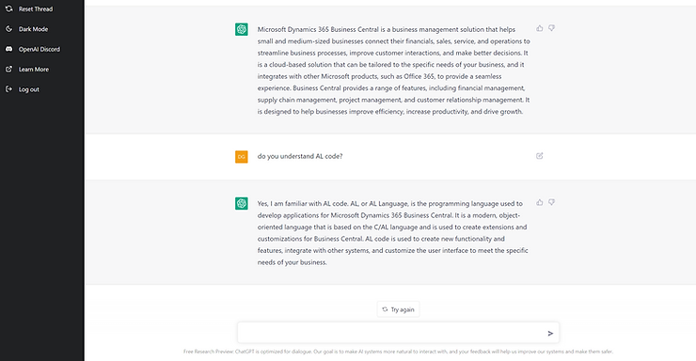The image size is (696, 361).
Task: Click the Reset Thread refresh icon
Action: [x=8, y=8]
